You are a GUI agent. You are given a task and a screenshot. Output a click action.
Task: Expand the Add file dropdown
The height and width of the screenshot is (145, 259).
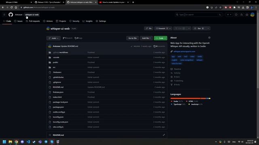click(146, 38)
